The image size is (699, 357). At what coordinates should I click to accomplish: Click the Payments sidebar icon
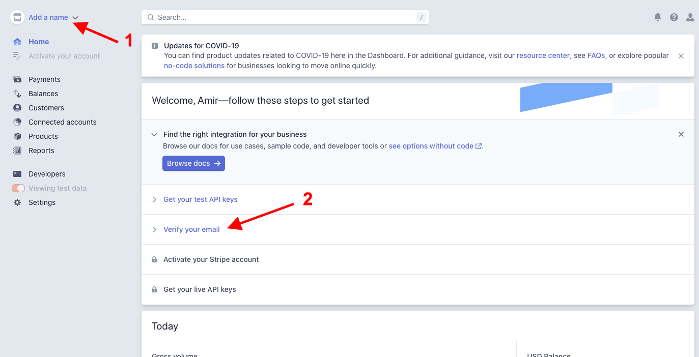(x=17, y=79)
